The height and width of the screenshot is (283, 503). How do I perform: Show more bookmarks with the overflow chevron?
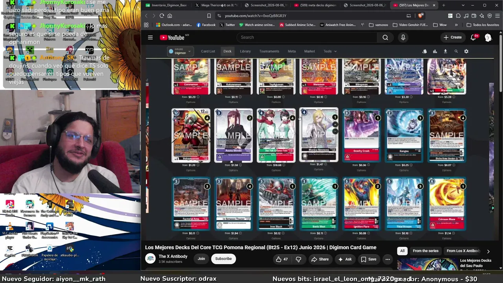[456, 25]
